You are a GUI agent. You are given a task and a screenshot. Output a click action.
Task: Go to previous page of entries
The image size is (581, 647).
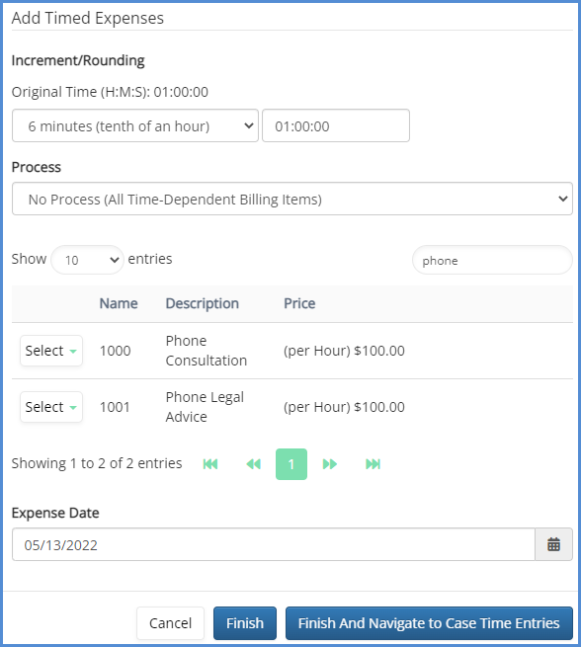click(253, 464)
